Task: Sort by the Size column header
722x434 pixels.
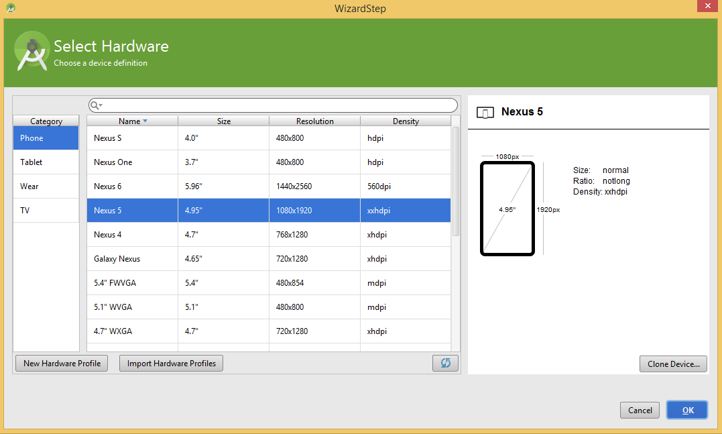Action: [x=224, y=121]
